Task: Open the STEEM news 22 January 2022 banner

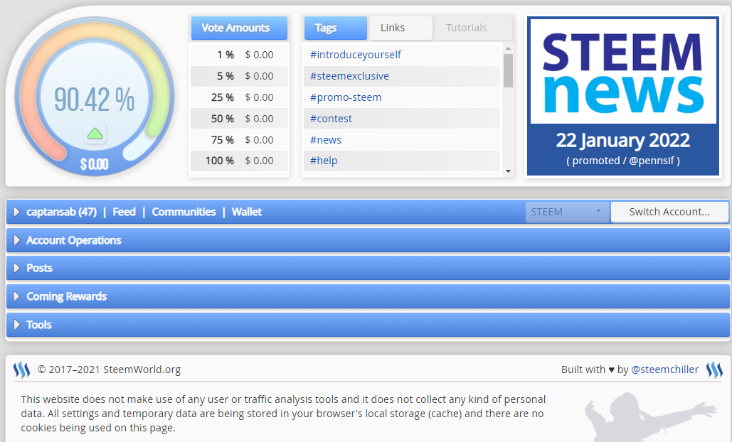Action: tap(622, 97)
